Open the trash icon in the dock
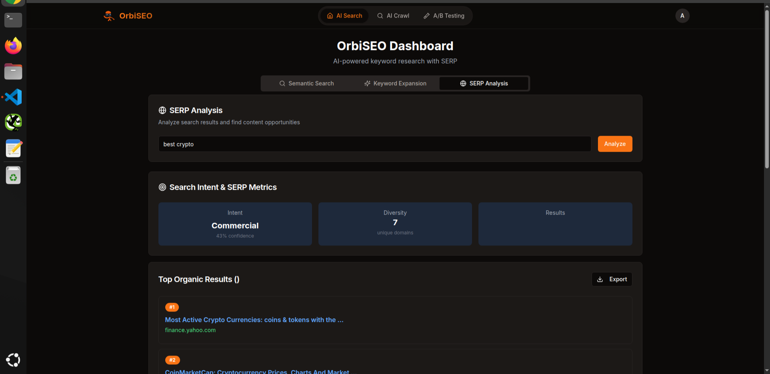 (13, 175)
